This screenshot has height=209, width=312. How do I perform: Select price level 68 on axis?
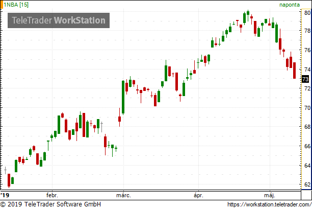click(x=307, y=127)
